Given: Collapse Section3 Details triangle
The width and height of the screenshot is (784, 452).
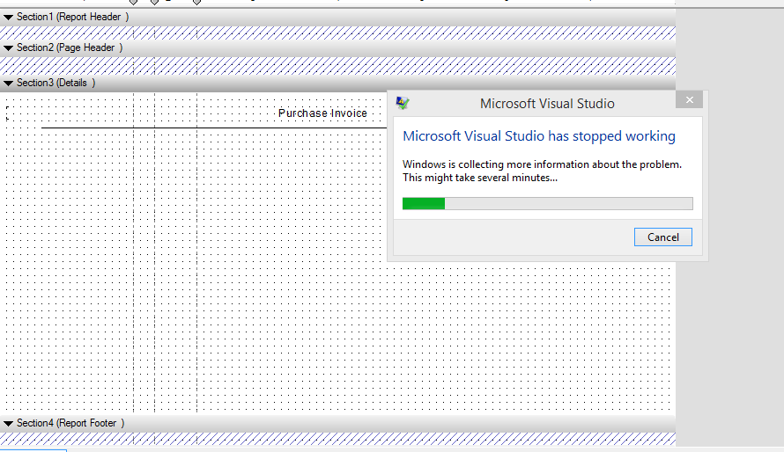Looking at the screenshot, I should pyautogui.click(x=8, y=84).
